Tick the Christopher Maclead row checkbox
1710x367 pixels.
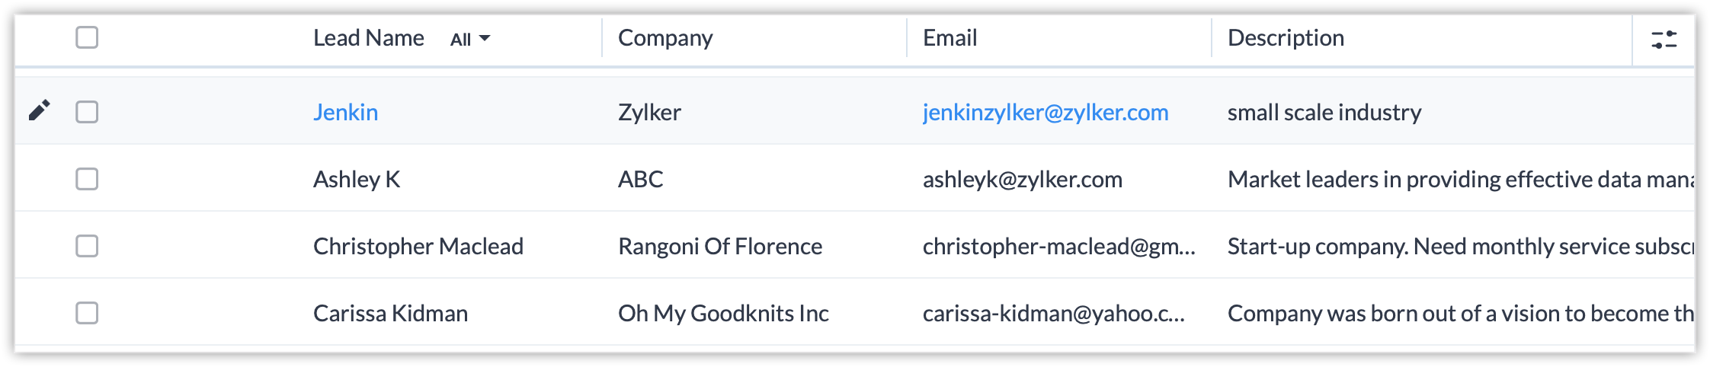(87, 246)
